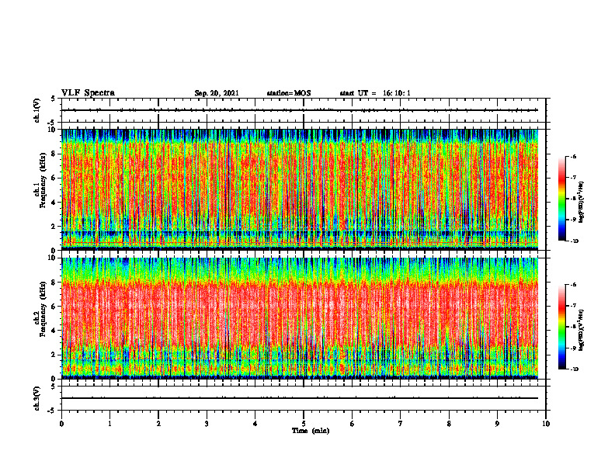Click the ch.3 voltage waveform trace
The height and width of the screenshot is (475, 615).
(300, 398)
